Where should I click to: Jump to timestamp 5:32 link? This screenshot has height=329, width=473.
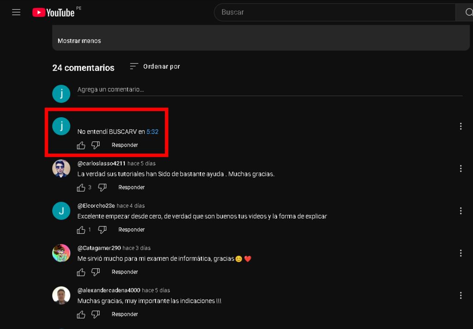click(152, 132)
